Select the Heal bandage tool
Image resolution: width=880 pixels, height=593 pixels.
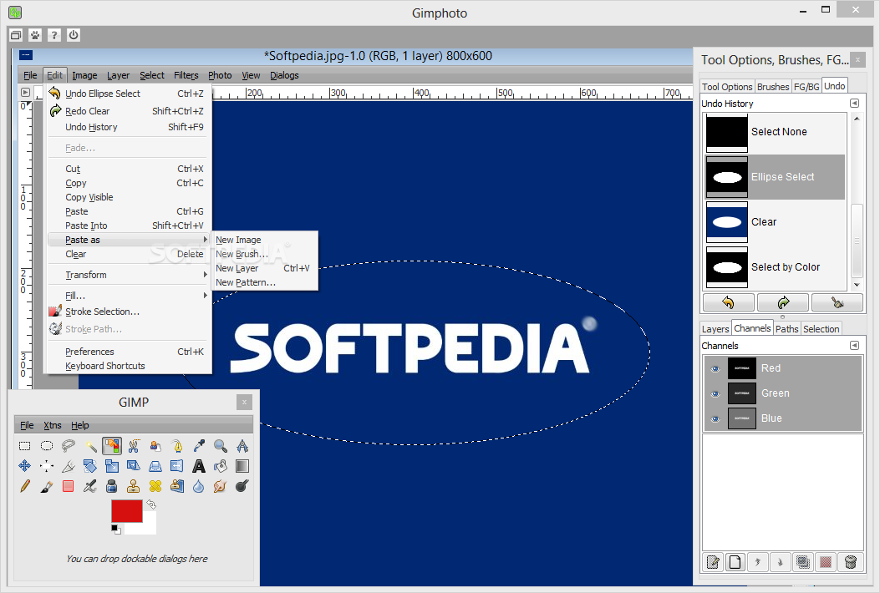[x=155, y=486]
